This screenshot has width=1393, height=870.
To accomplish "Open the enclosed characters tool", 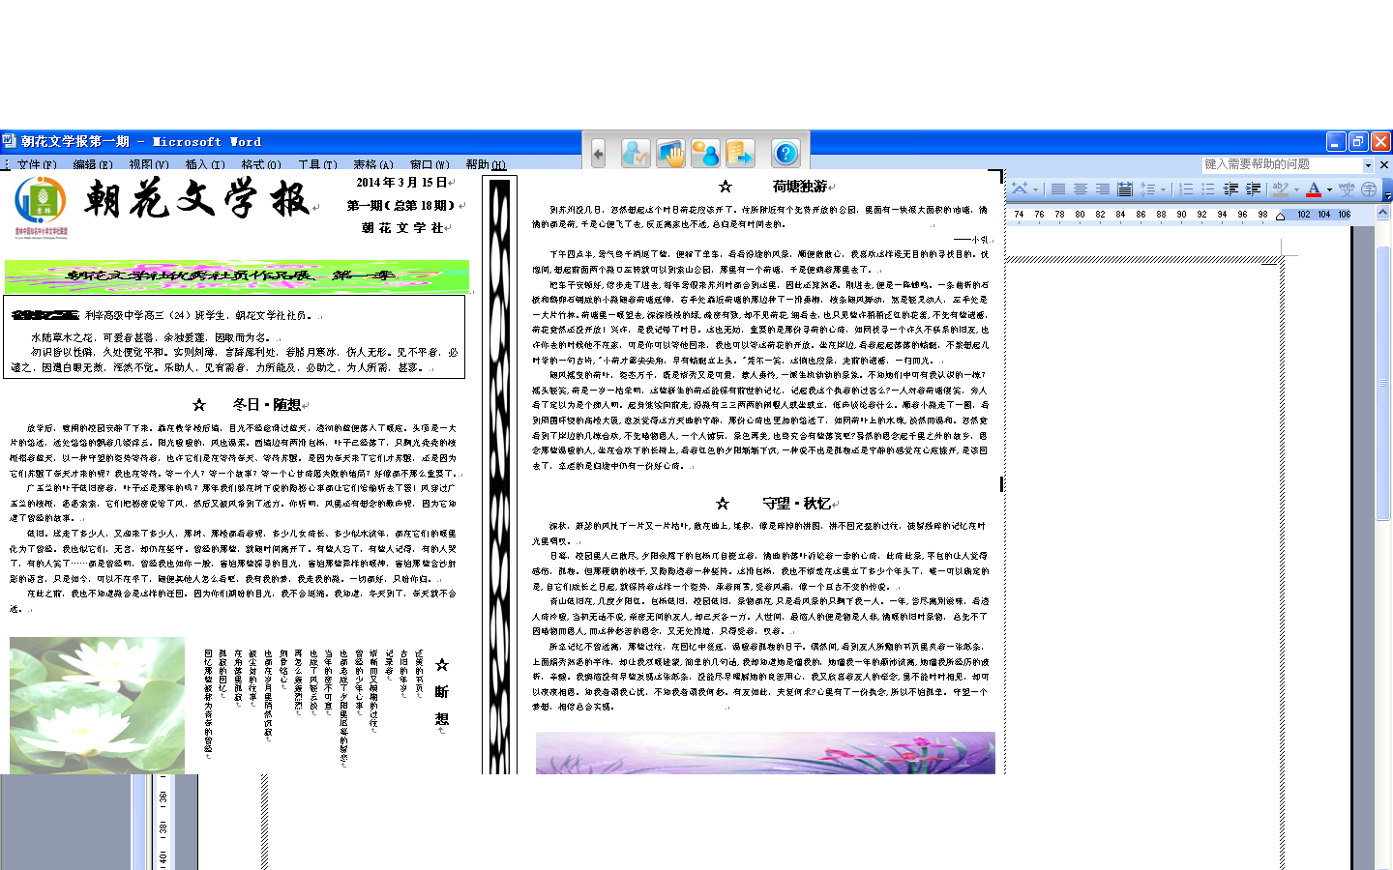I will (1369, 189).
